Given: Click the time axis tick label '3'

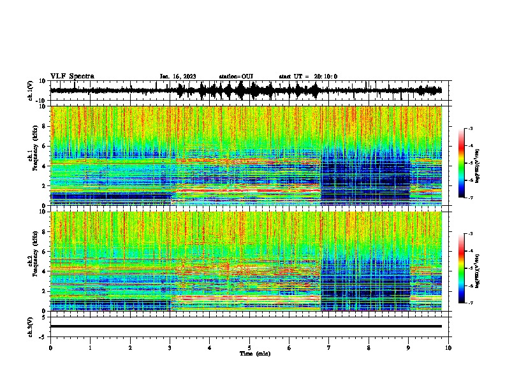Looking at the screenshot, I should [170, 348].
